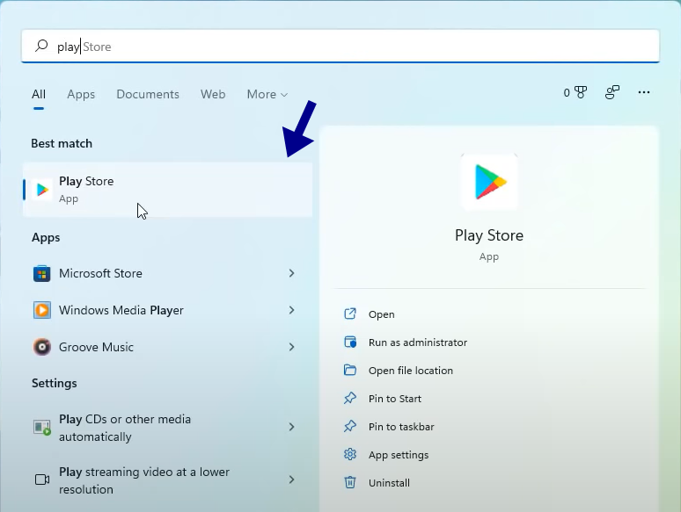Open the three-dot options menu
Image resolution: width=681 pixels, height=512 pixels.
644,92
